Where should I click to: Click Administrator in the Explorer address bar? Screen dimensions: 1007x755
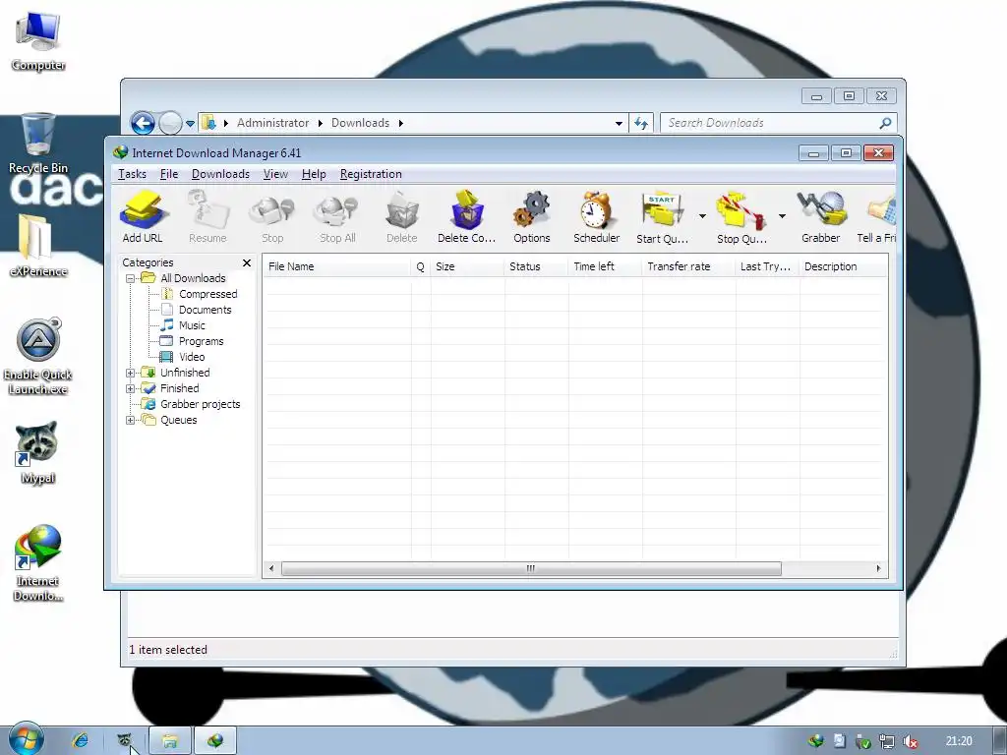coord(273,123)
